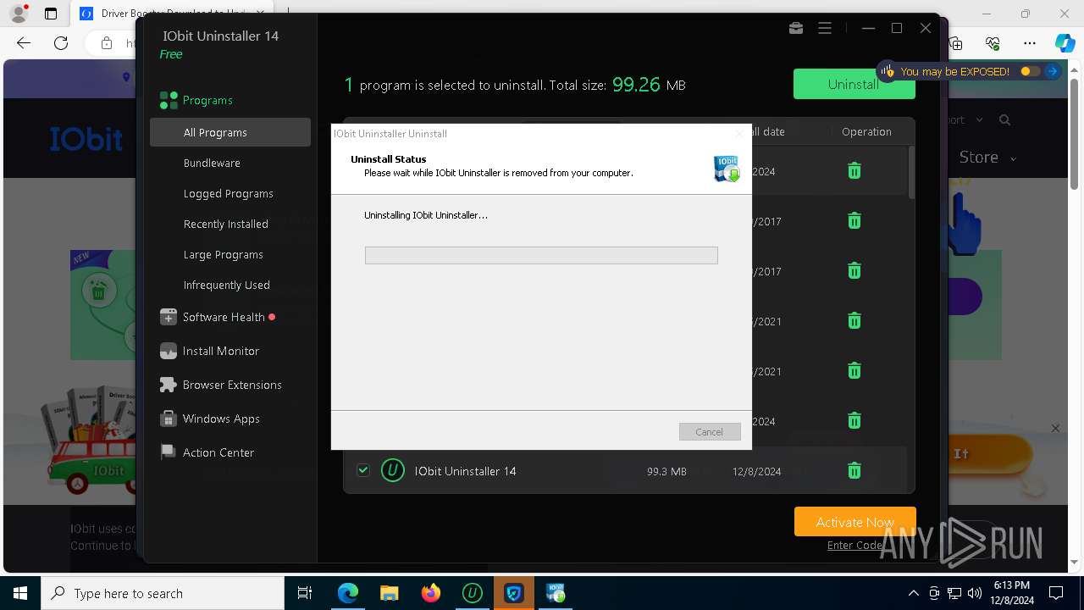Open Firefox from the taskbar

431,593
